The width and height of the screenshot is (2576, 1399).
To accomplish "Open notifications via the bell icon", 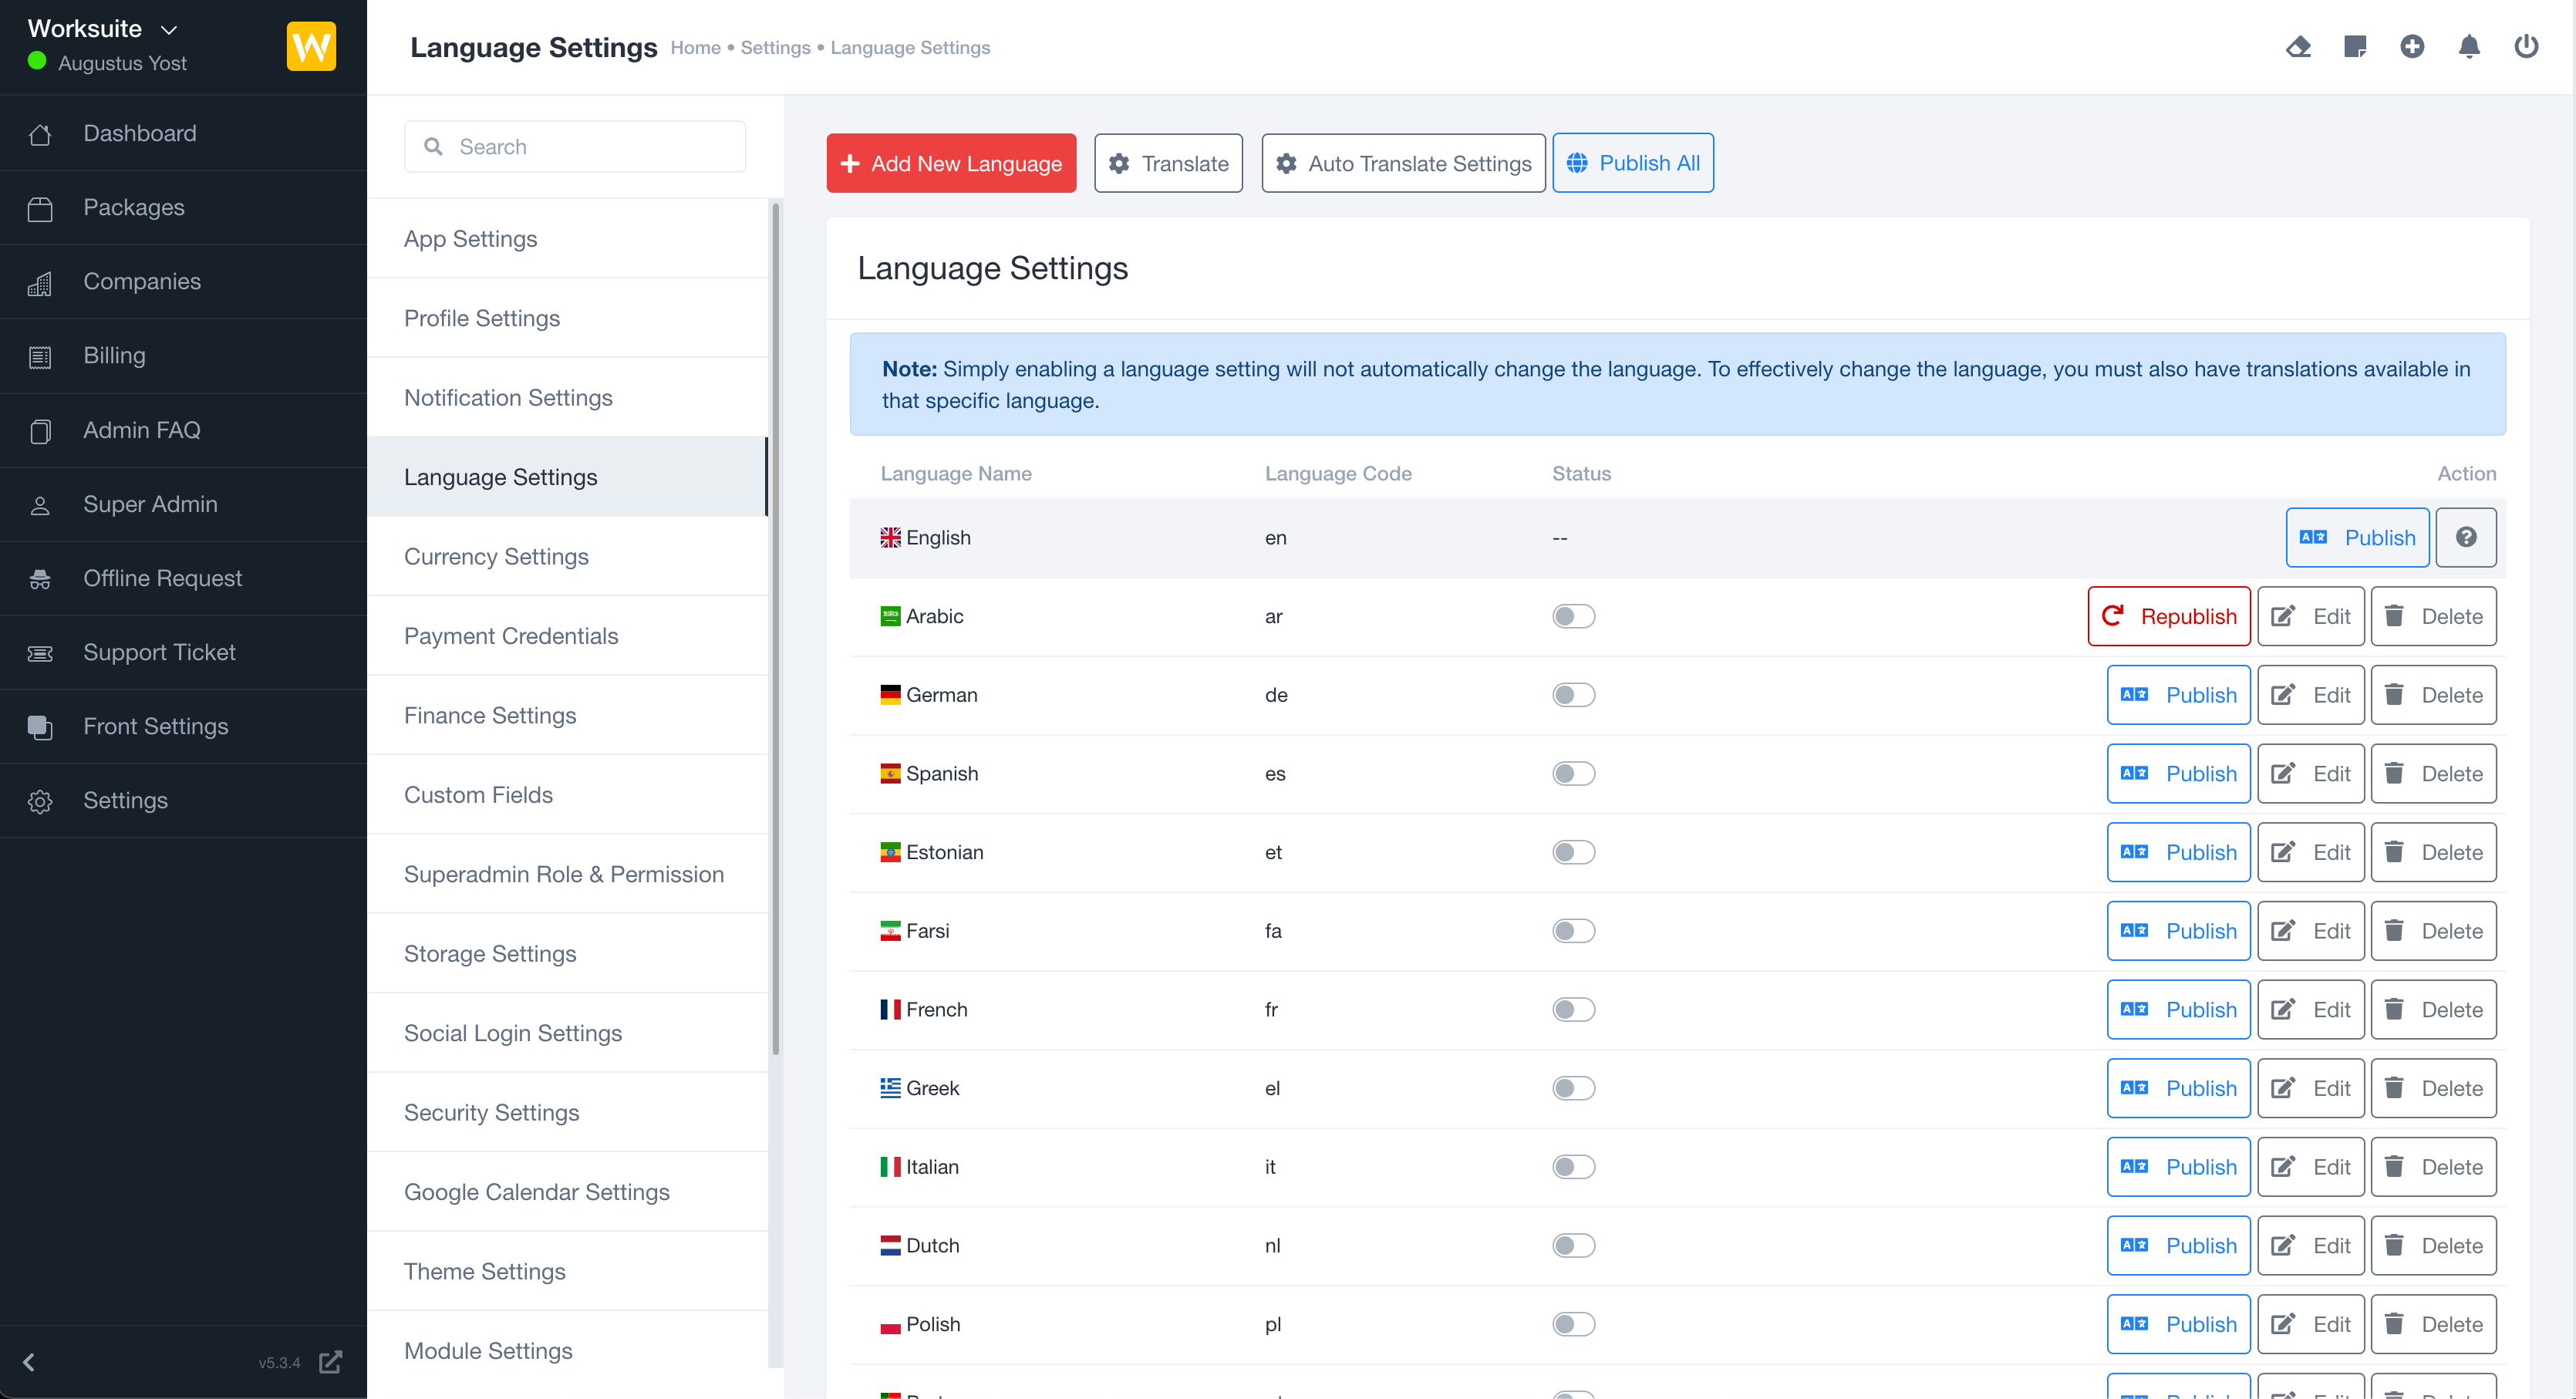I will tap(2469, 46).
